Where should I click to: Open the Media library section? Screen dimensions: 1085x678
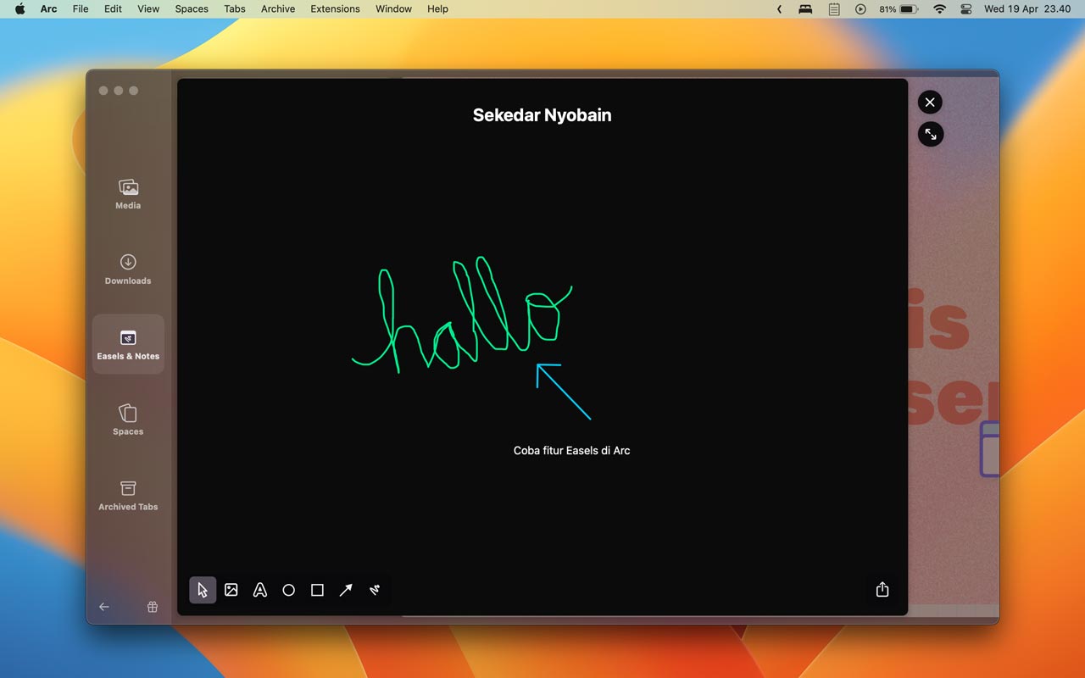tap(128, 194)
